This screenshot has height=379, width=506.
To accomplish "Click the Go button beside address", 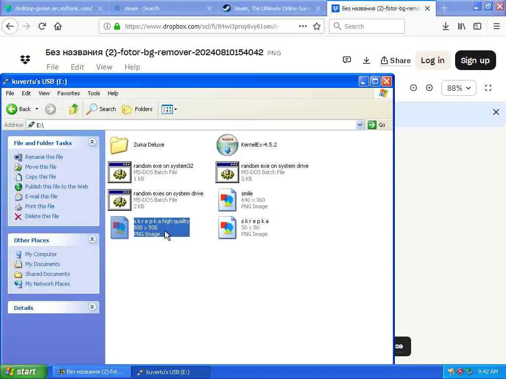I will (x=377, y=125).
